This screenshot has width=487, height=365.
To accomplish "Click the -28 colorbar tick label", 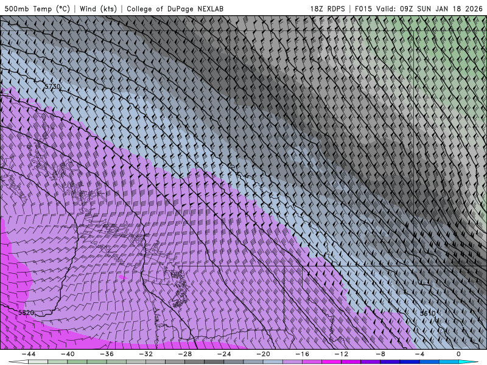I will tap(185, 354).
